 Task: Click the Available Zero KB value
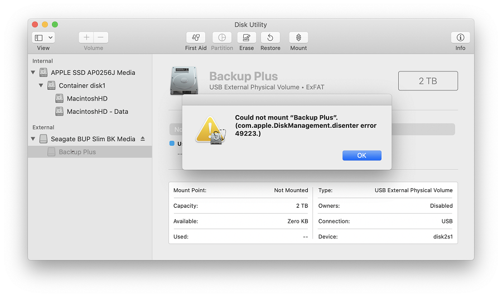click(x=298, y=221)
